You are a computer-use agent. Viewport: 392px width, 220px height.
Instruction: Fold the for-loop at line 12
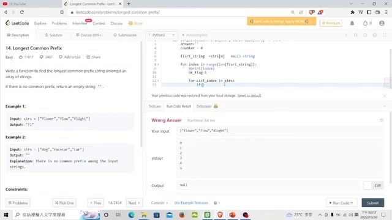click(158, 81)
